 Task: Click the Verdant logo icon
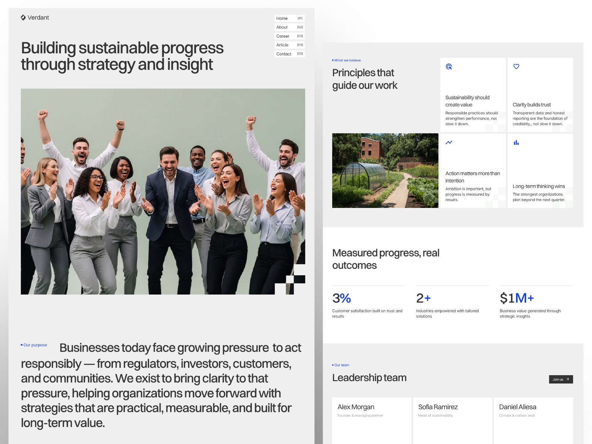click(23, 17)
